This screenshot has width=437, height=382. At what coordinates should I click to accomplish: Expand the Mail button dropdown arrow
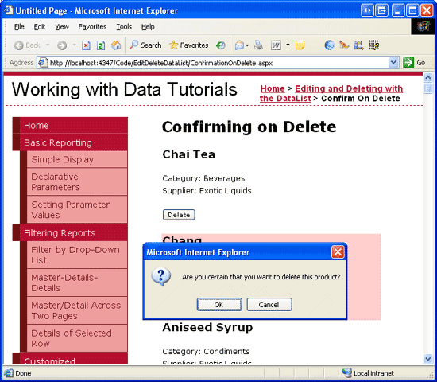247,45
